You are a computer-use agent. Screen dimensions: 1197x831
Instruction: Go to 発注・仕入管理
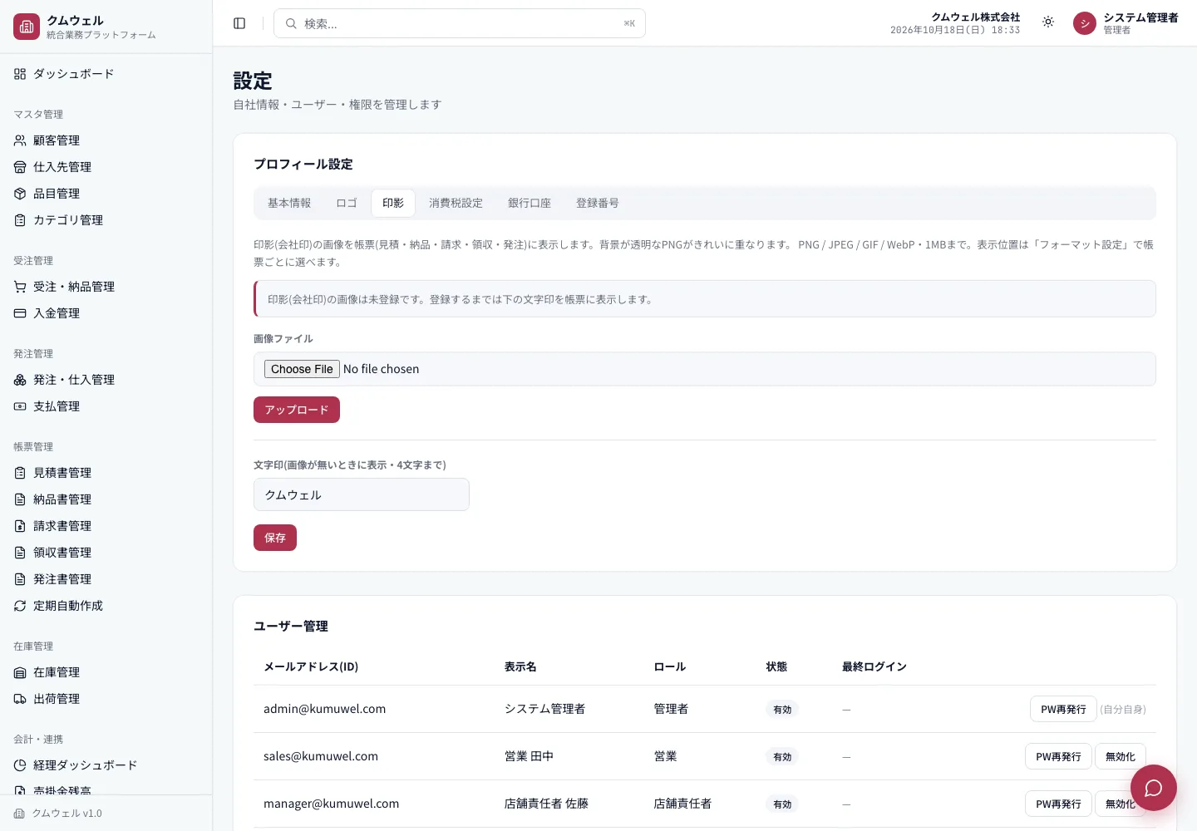point(106,380)
